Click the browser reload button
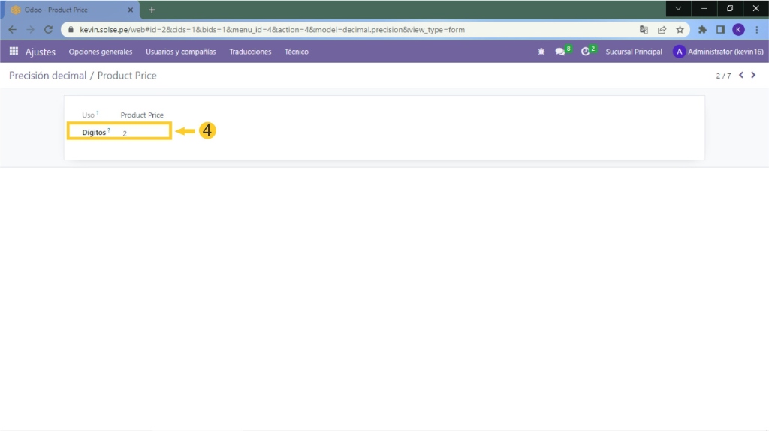Viewport: 769px width, 431px height. tap(49, 30)
